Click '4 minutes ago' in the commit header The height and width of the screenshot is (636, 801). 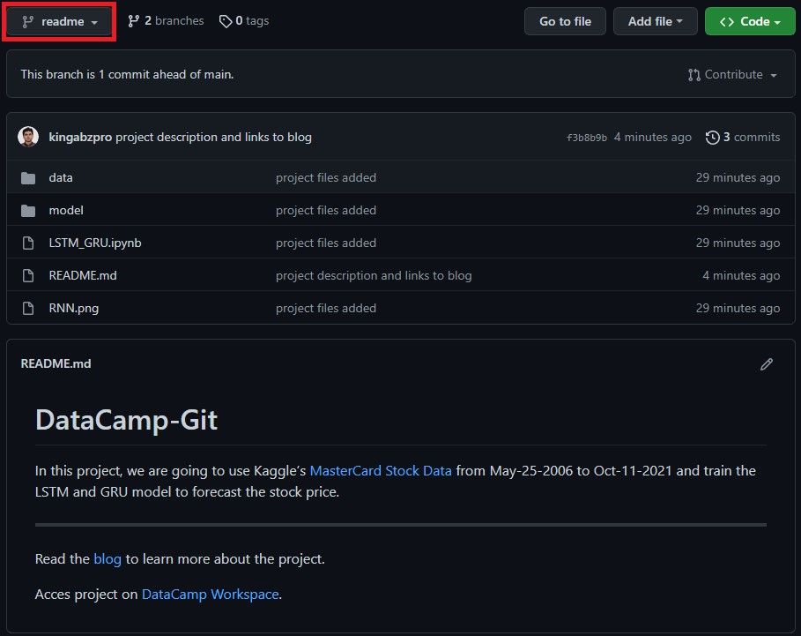coord(652,137)
